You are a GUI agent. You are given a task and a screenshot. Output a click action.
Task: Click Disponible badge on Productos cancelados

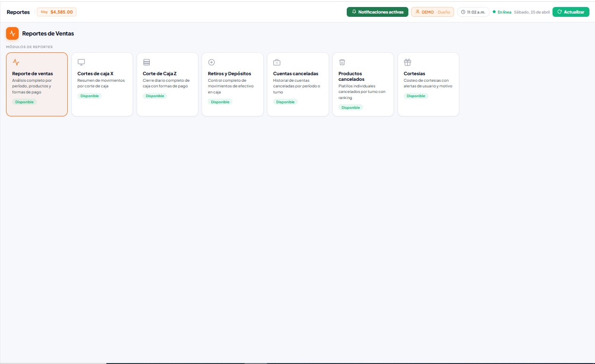coord(350,107)
